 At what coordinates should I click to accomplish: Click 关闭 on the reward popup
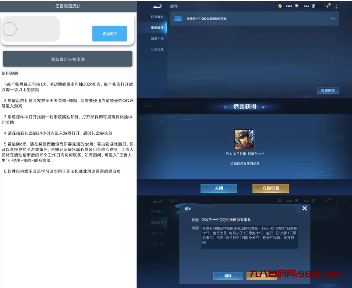(x=219, y=188)
